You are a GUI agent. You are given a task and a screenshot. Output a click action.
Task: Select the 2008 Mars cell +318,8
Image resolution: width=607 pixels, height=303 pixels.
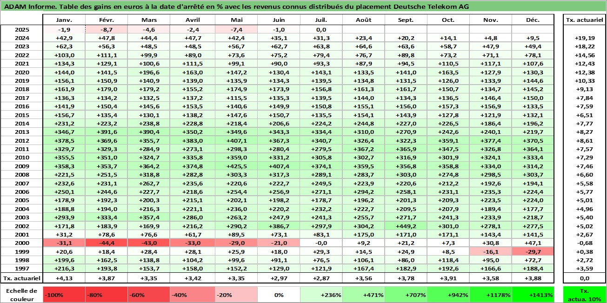tap(149, 175)
